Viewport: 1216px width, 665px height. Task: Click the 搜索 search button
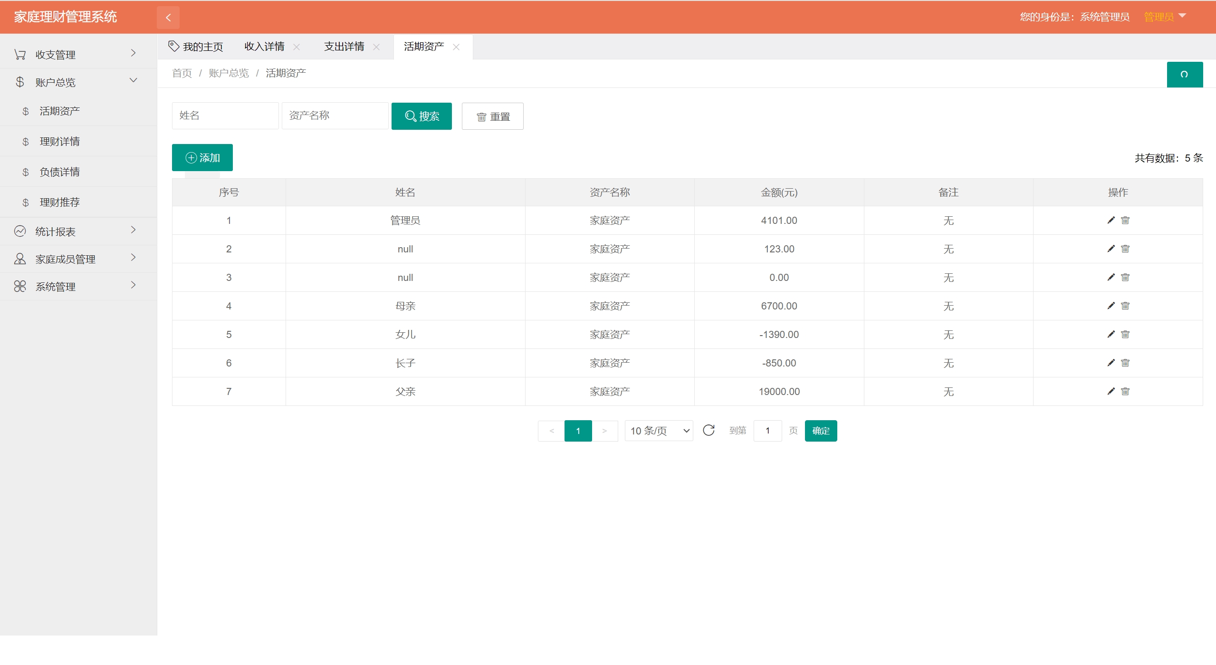click(421, 116)
